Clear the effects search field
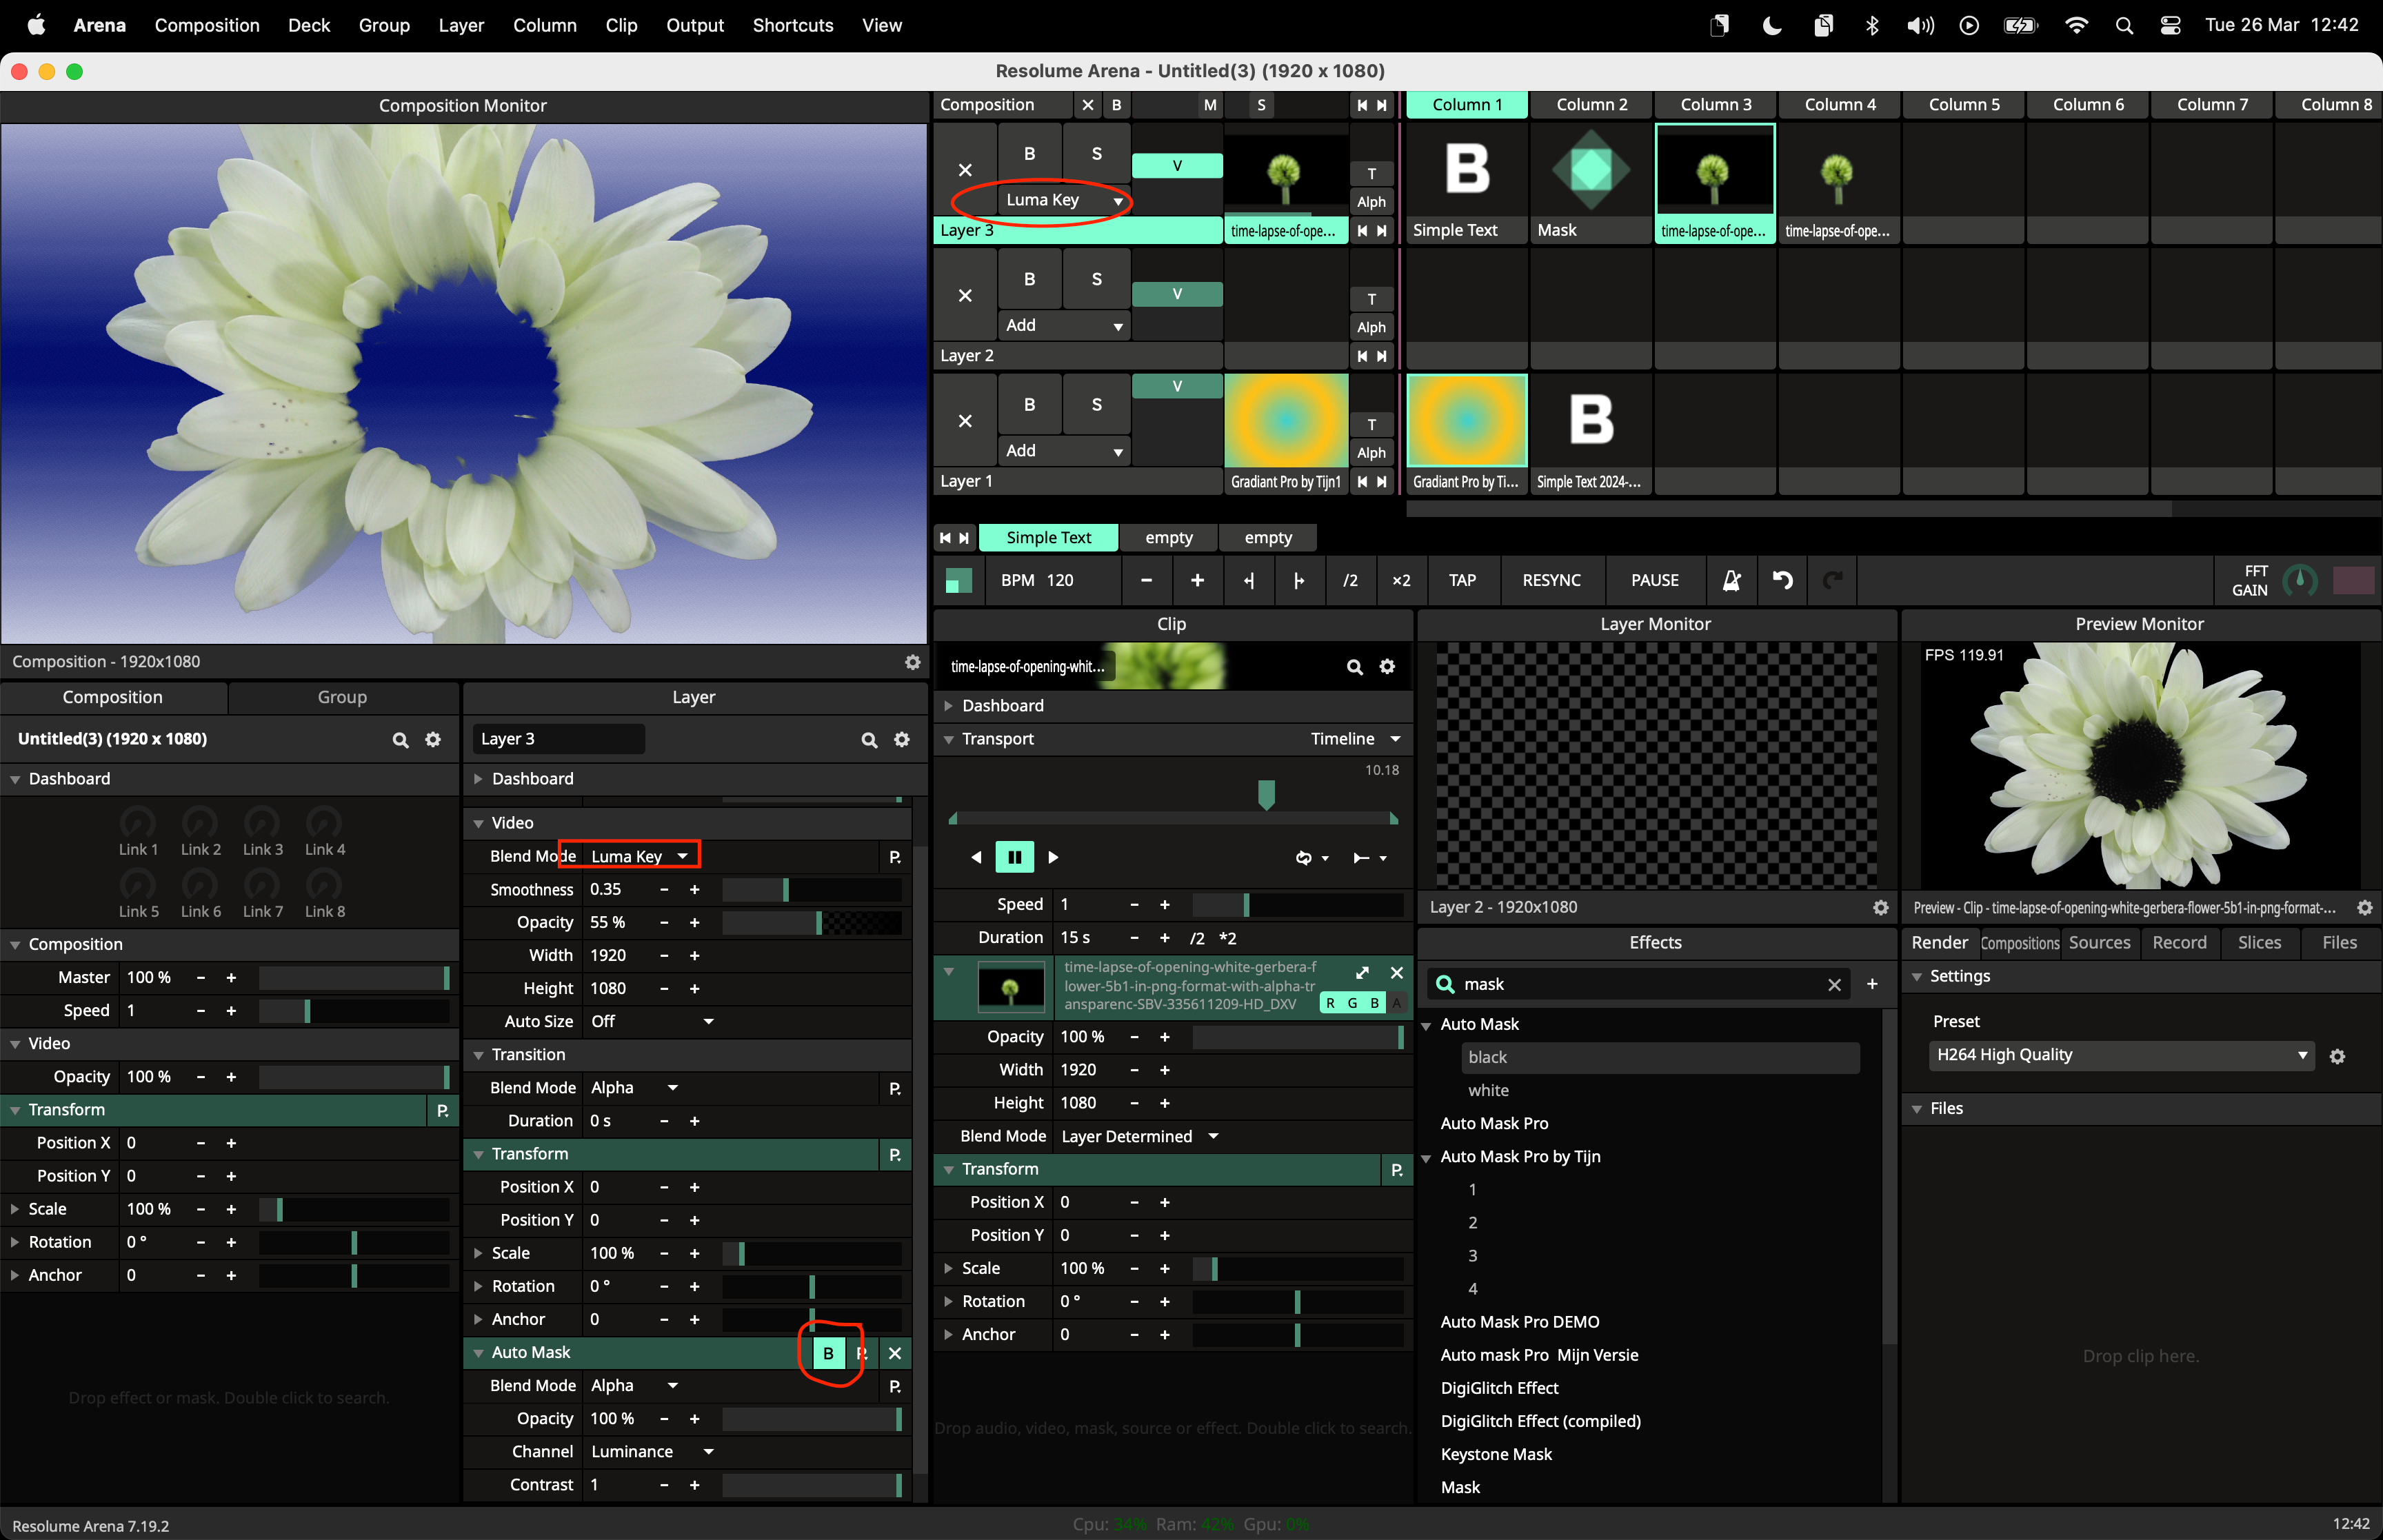The image size is (2383, 1540). coord(1834,985)
